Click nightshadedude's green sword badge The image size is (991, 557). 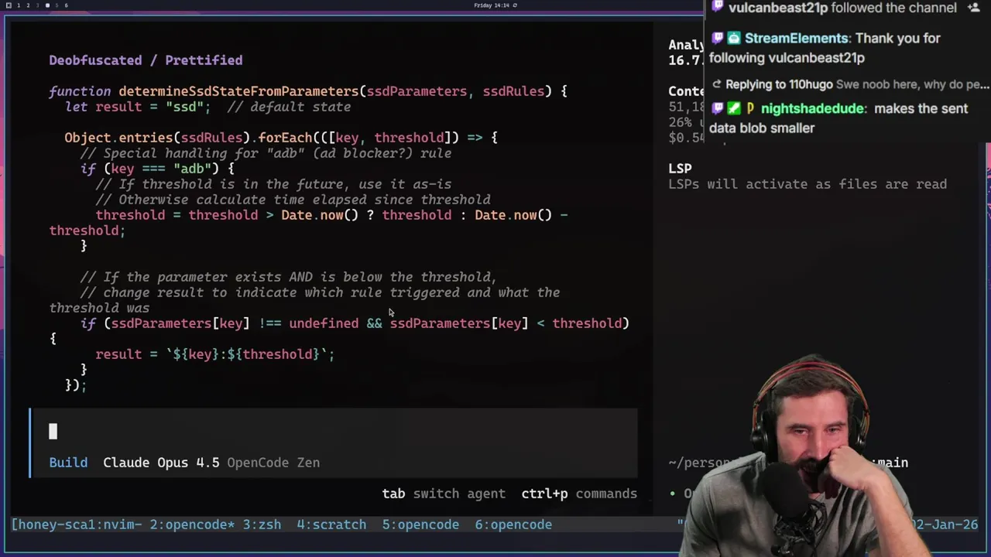(x=733, y=108)
